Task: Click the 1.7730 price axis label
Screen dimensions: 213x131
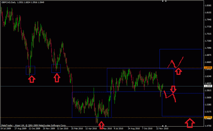Action: coord(208,27)
